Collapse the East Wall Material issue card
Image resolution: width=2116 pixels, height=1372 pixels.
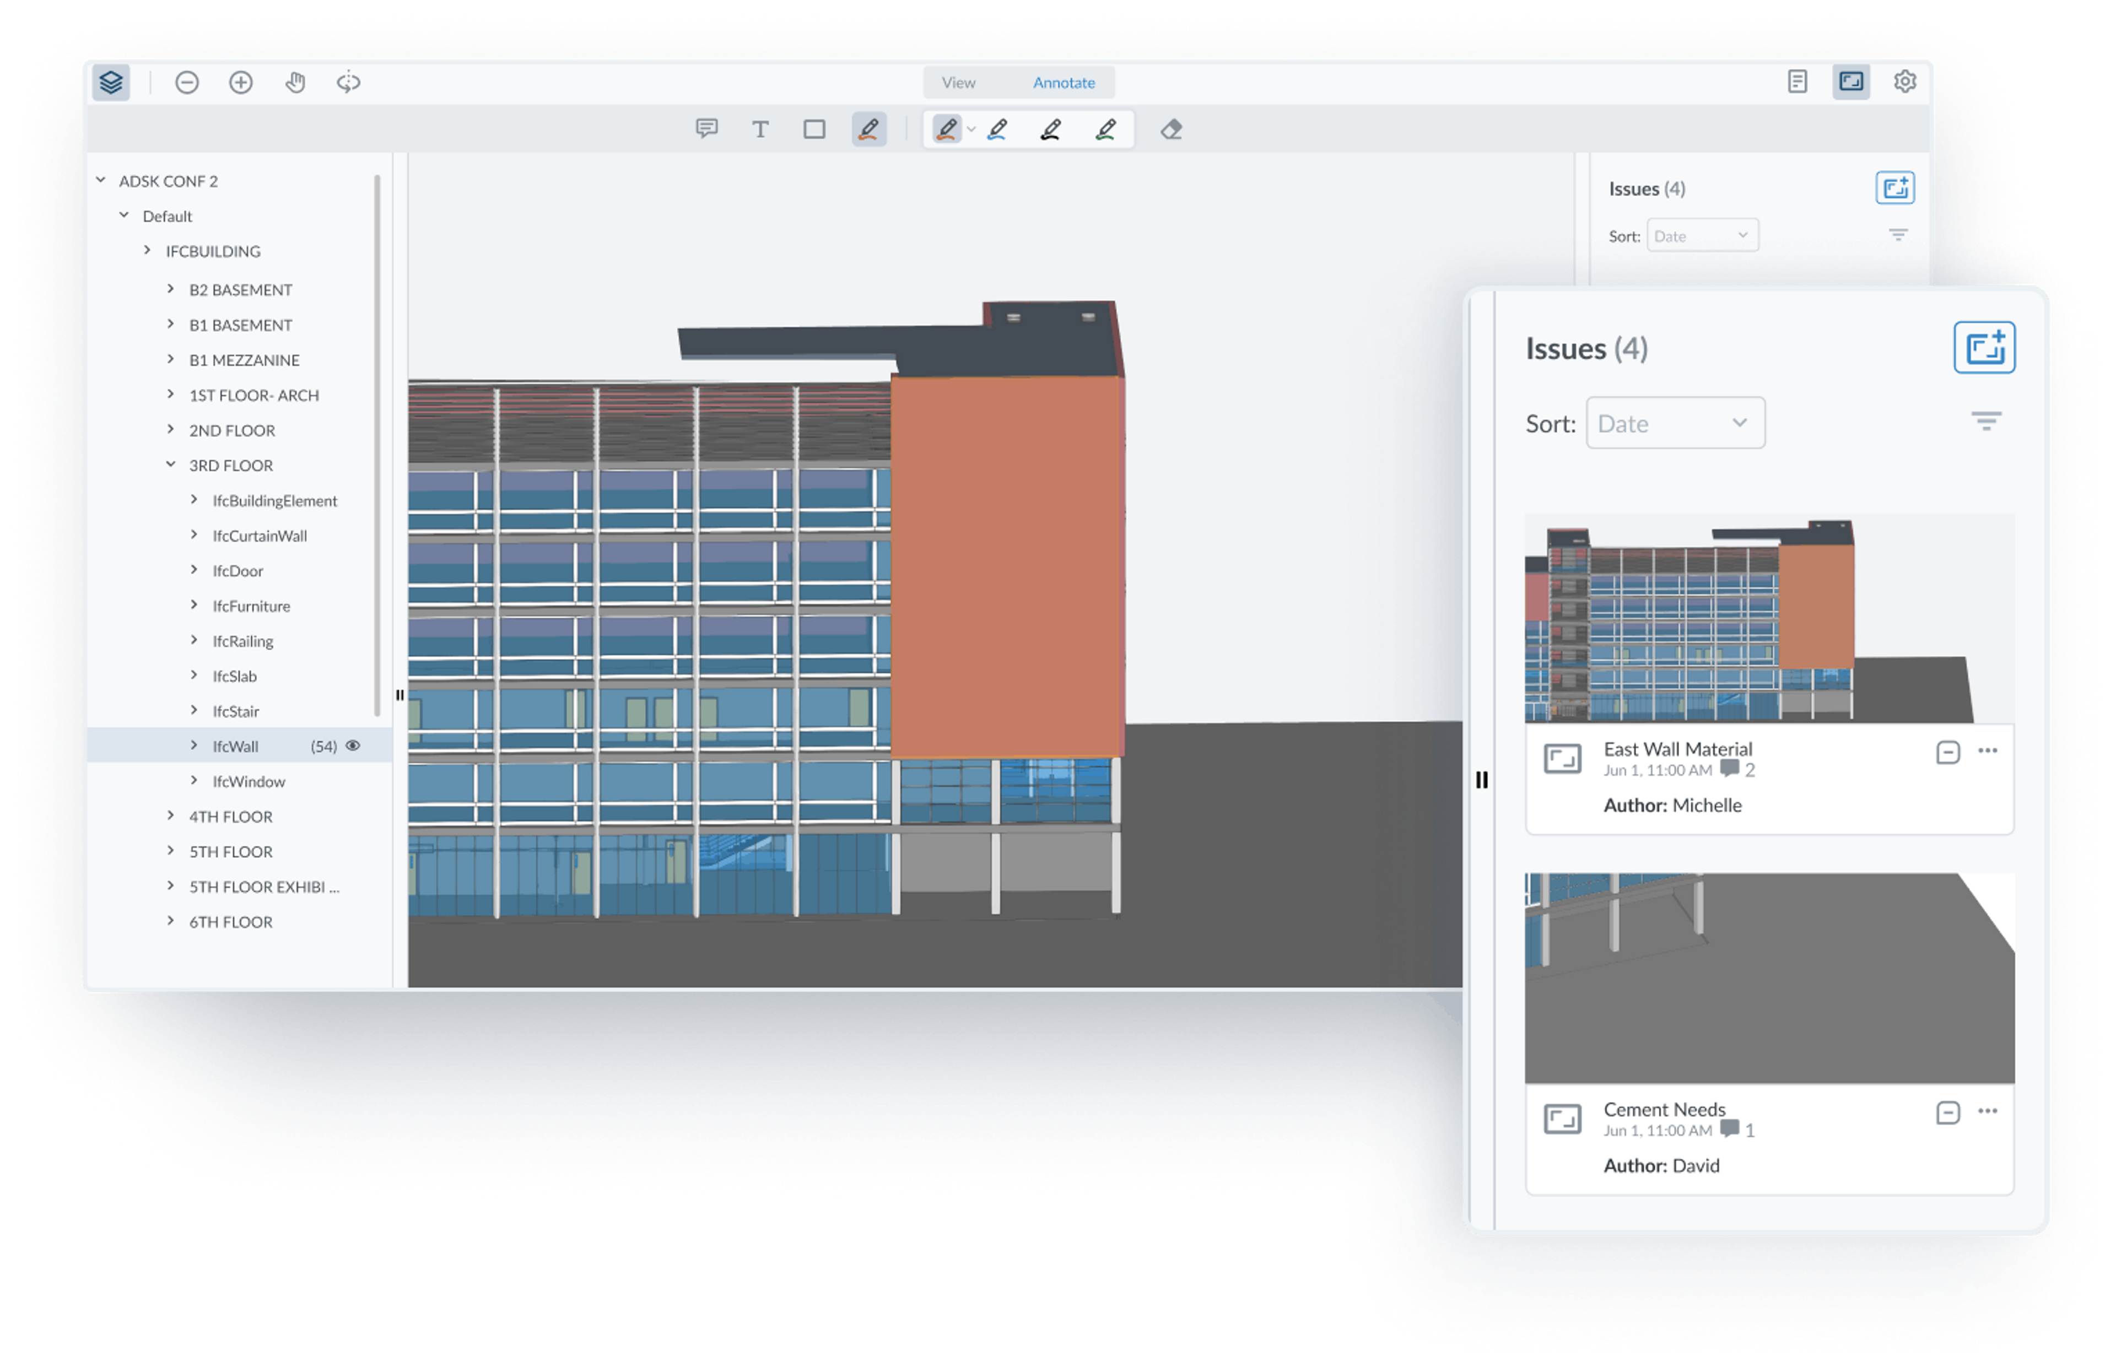click(x=1948, y=752)
